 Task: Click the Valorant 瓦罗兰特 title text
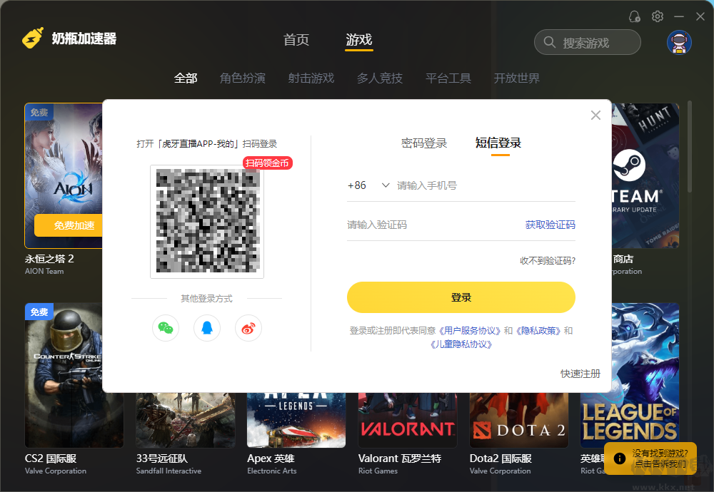point(400,458)
